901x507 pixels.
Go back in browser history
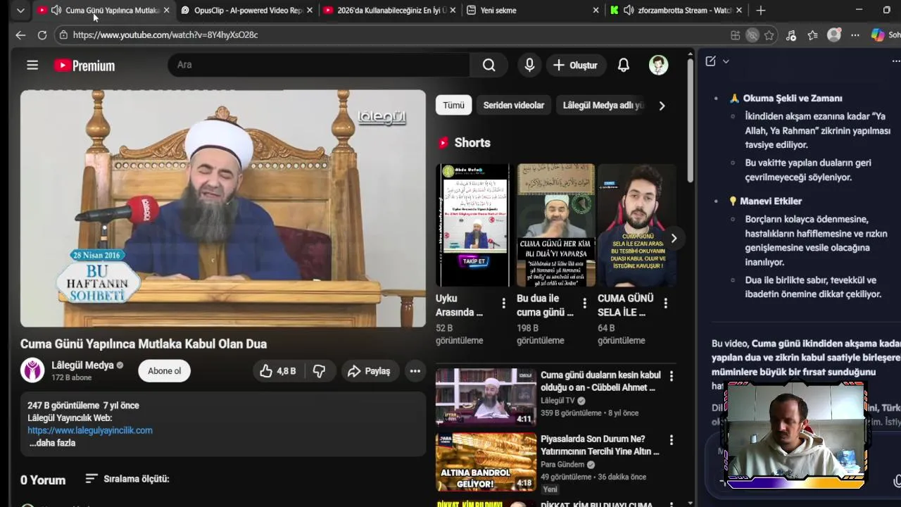20,35
